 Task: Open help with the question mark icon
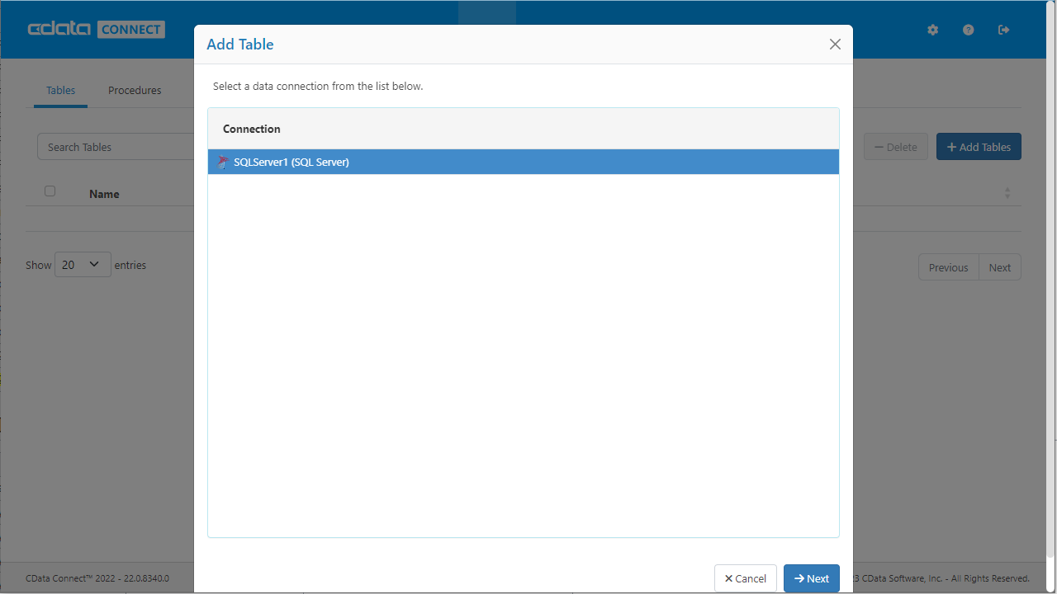(x=968, y=30)
